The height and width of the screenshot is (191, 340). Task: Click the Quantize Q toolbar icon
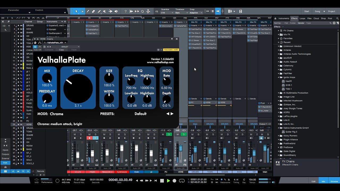[142, 11]
